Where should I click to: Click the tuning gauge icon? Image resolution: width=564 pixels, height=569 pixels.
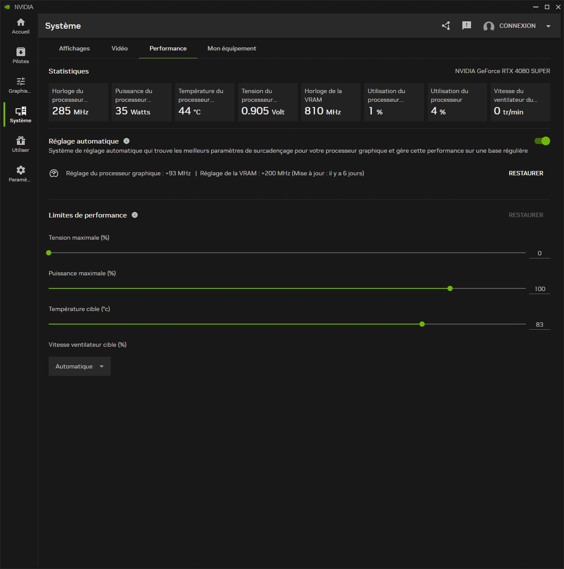[54, 173]
